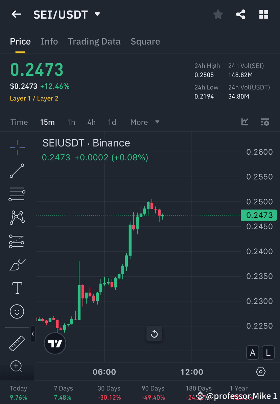Reset the chart view with refresh button
This screenshot has height=404, width=280.
coord(155,334)
